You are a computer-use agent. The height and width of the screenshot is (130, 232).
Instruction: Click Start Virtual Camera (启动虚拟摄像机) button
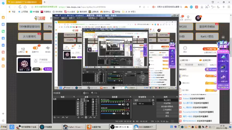pyautogui.click(x=167, y=106)
